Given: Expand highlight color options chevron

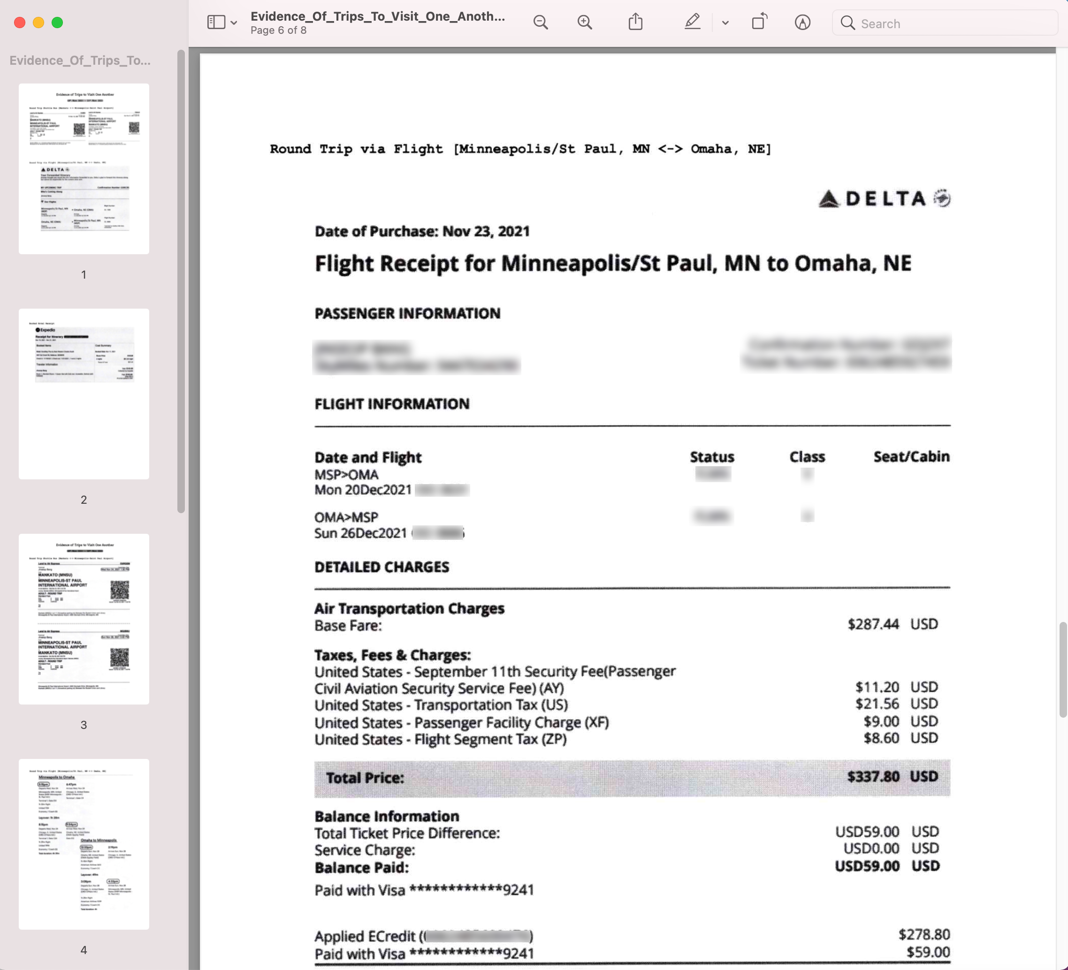Looking at the screenshot, I should pos(725,23).
